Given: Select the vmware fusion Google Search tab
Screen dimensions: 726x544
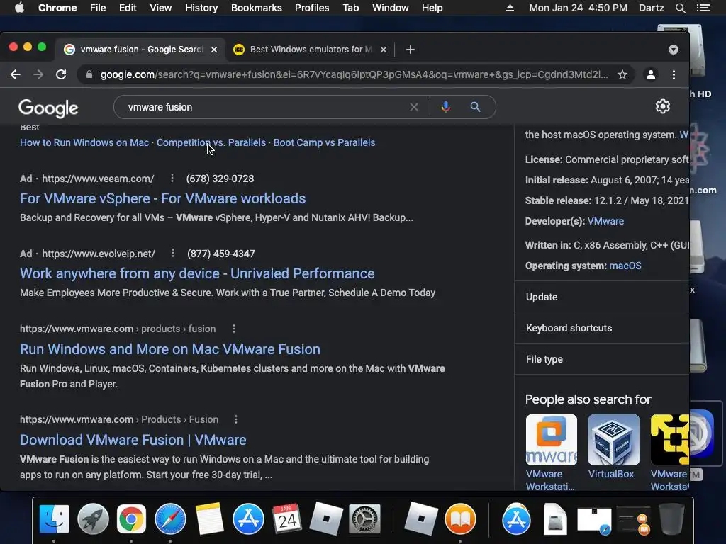Looking at the screenshot, I should click(x=141, y=50).
